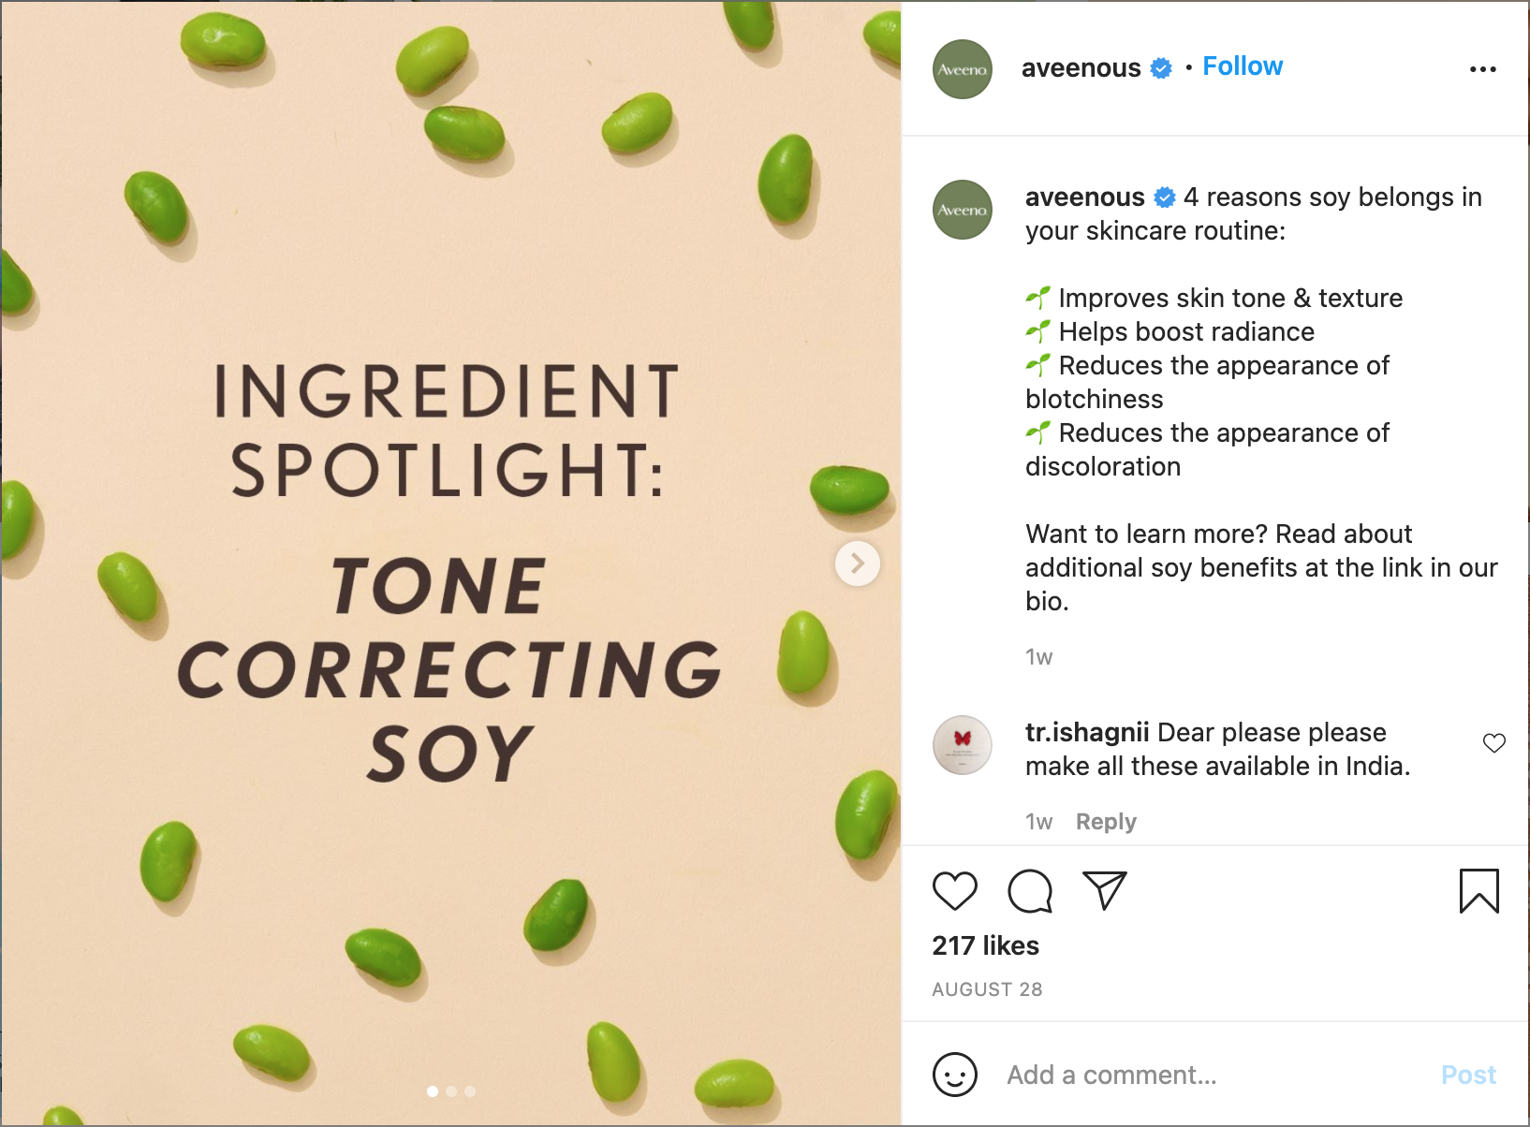Image resolution: width=1530 pixels, height=1127 pixels.
Task: Open tr.ishagnii's profile avatar
Action: tap(962, 745)
